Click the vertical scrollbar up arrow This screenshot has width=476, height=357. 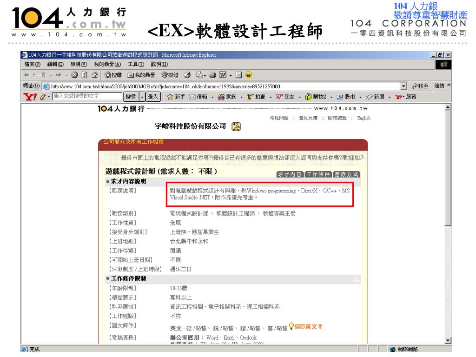(x=448, y=107)
